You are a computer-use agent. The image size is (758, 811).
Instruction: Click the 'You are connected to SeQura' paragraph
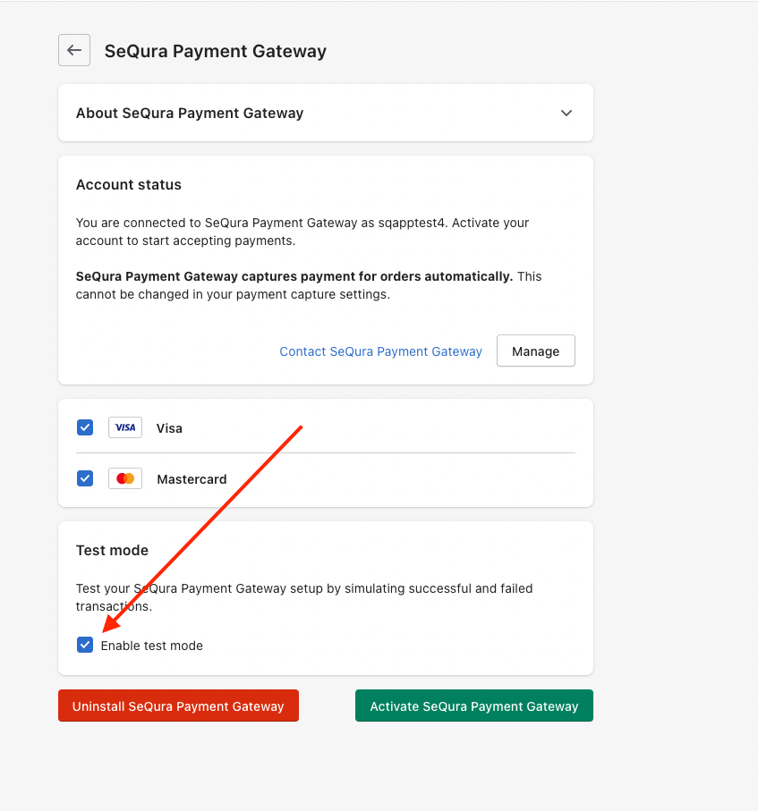(x=302, y=232)
